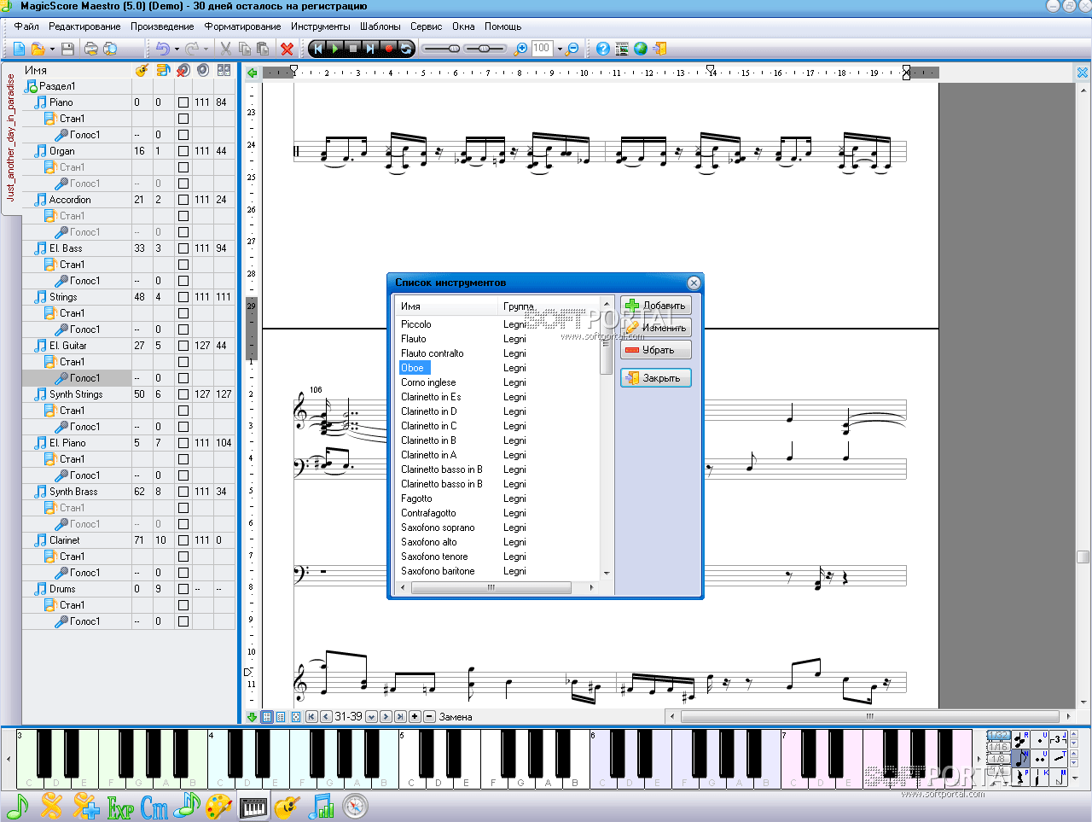Select the Drums track in the tree
This screenshot has width=1092, height=822.
[62, 589]
